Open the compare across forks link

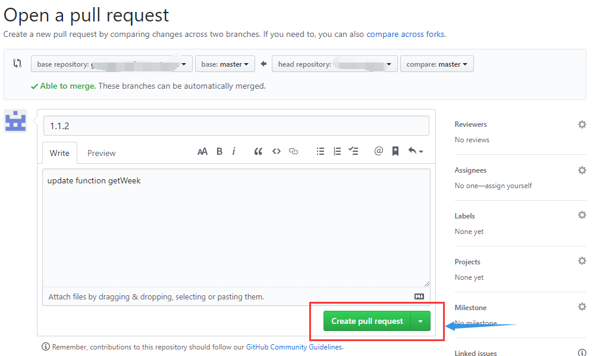tap(406, 35)
